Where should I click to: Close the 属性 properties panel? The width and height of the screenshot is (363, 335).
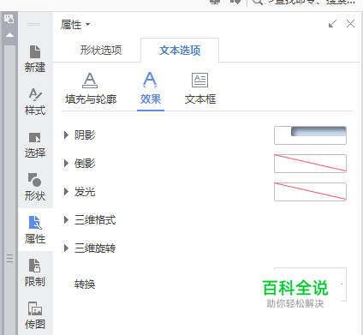coord(350,24)
